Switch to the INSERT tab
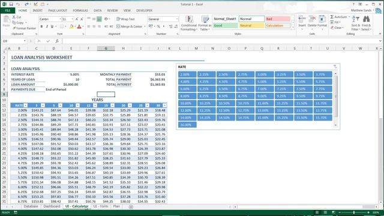This screenshot has width=384, height=216. click(37, 11)
